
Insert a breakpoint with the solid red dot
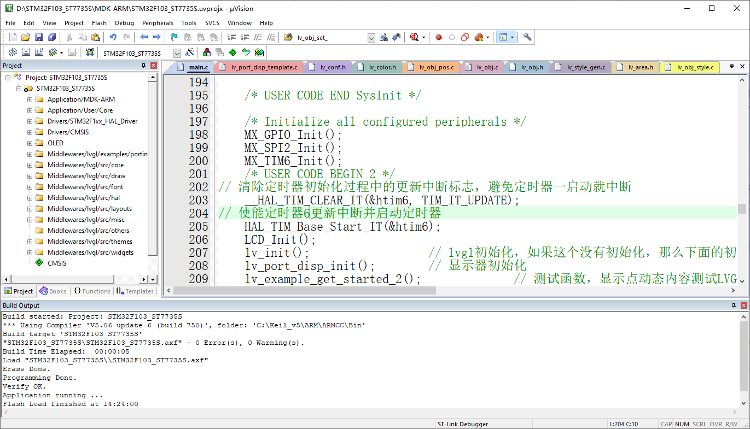[438, 37]
